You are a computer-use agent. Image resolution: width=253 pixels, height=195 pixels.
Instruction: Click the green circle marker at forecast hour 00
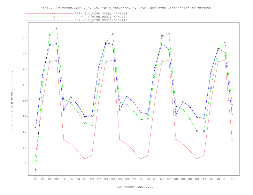36,170
